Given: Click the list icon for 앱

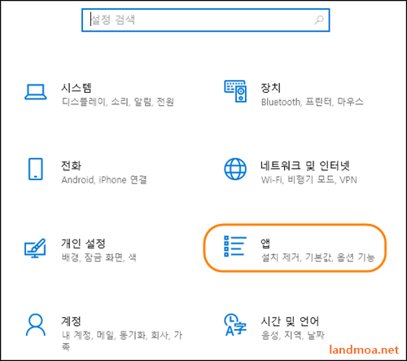Looking at the screenshot, I should (x=235, y=246).
